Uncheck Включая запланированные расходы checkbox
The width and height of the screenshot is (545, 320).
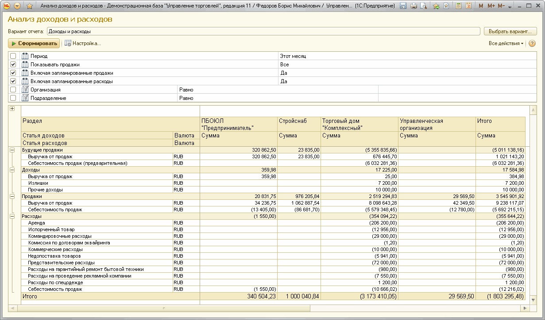pyautogui.click(x=13, y=81)
